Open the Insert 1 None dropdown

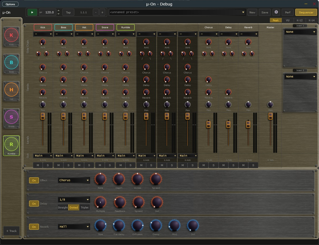tap(300, 32)
